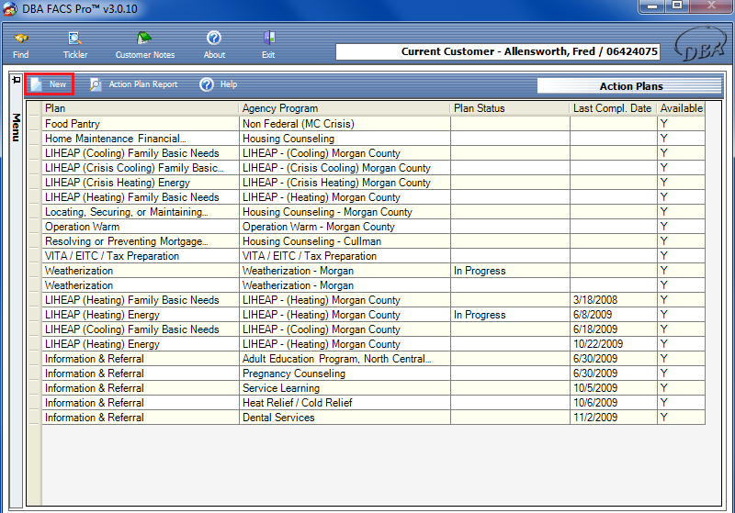Screen dimensions: 735x513
Task: Click the Plan Status column header
Action: (509, 108)
